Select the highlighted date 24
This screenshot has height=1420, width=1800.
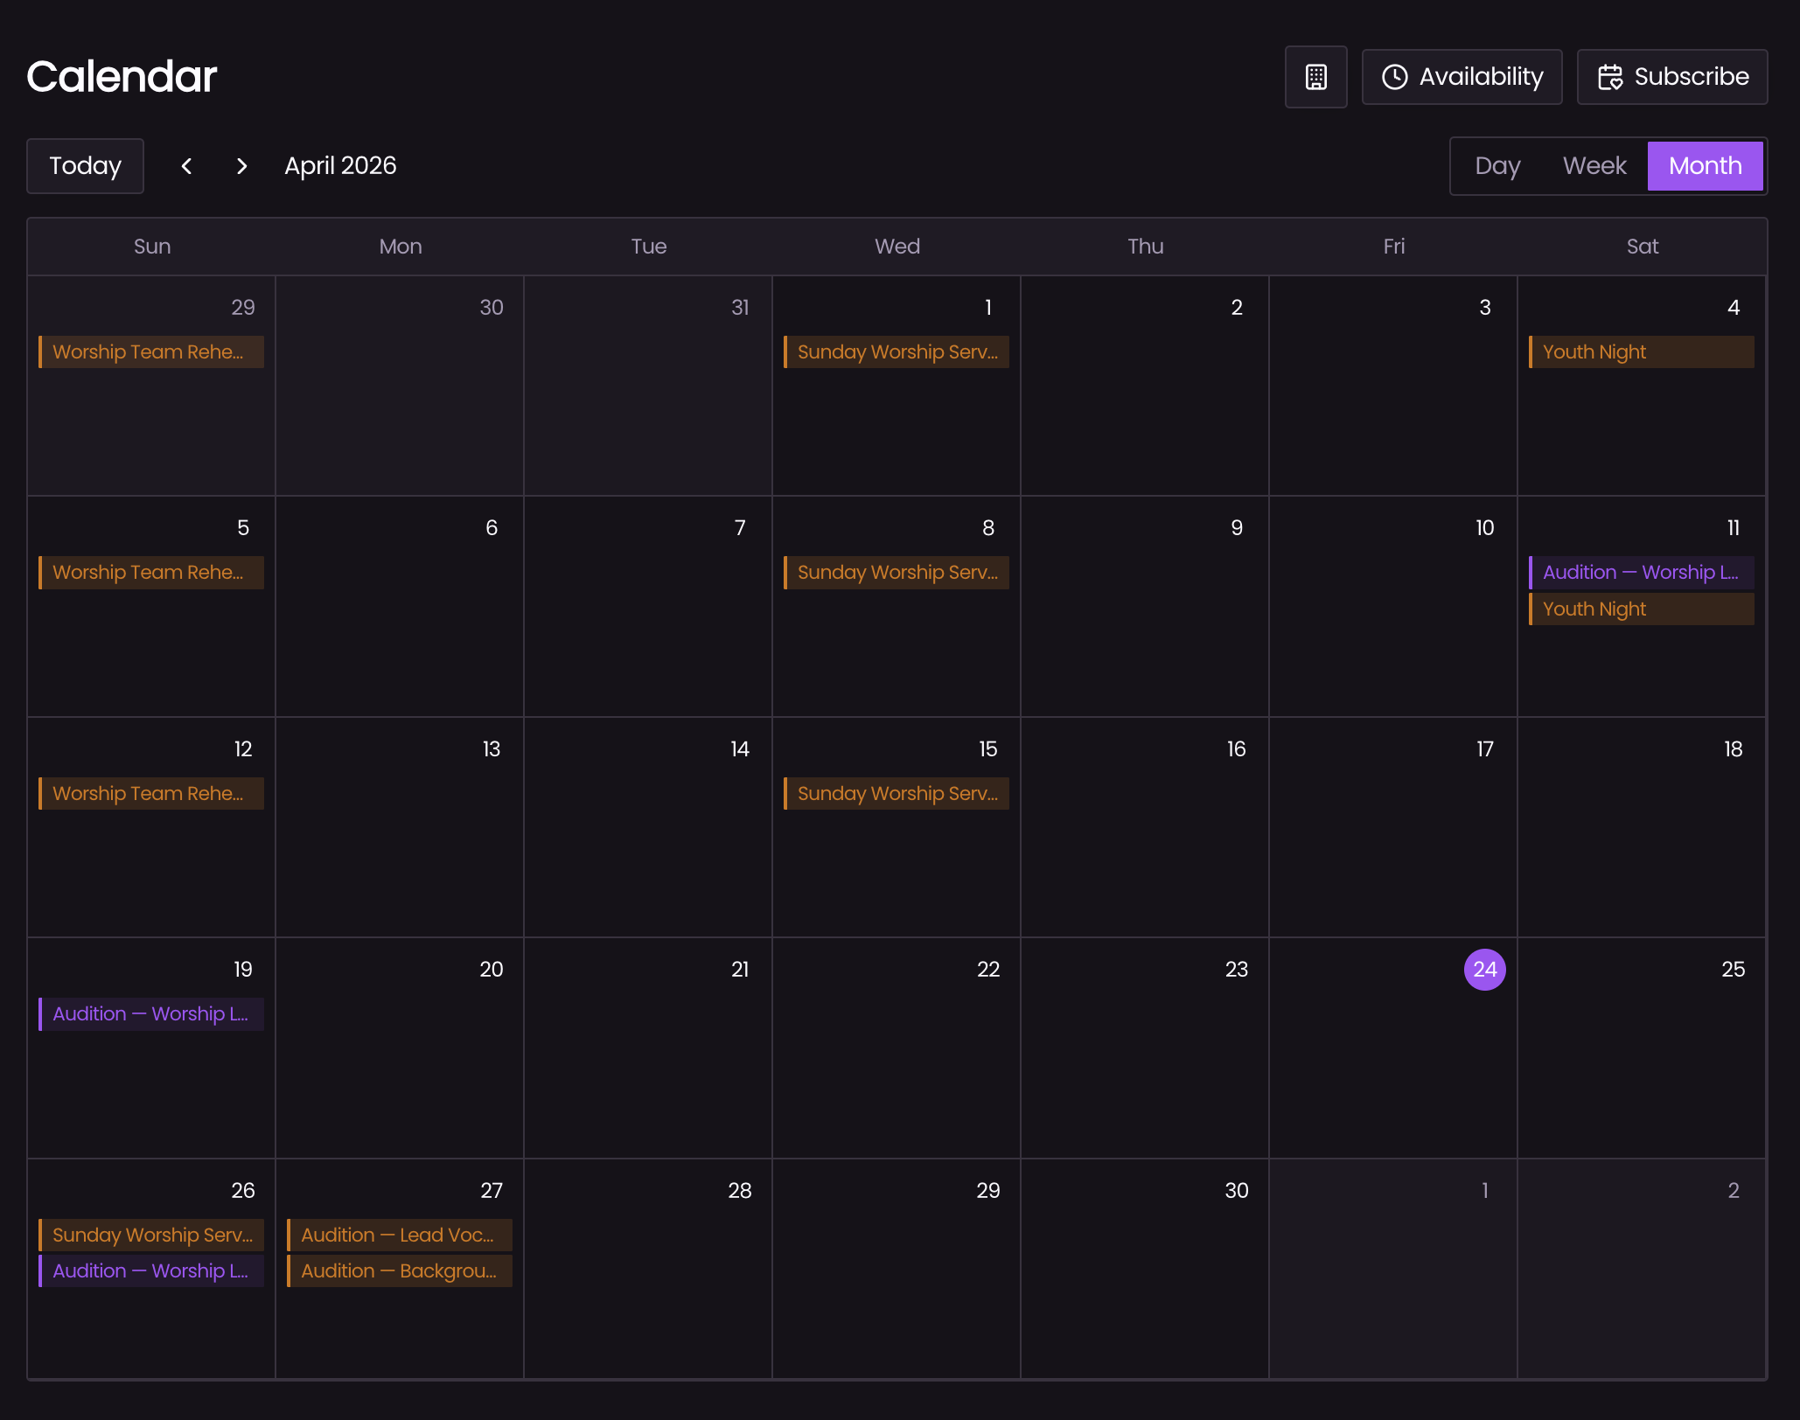1484,969
